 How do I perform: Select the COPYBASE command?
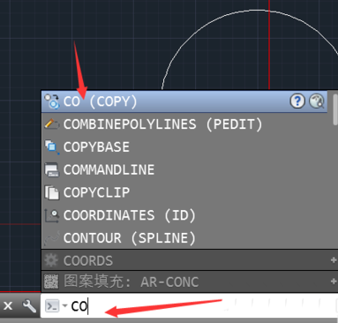click(184, 147)
